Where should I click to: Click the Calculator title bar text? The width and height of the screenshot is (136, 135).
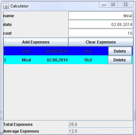point(20,6)
